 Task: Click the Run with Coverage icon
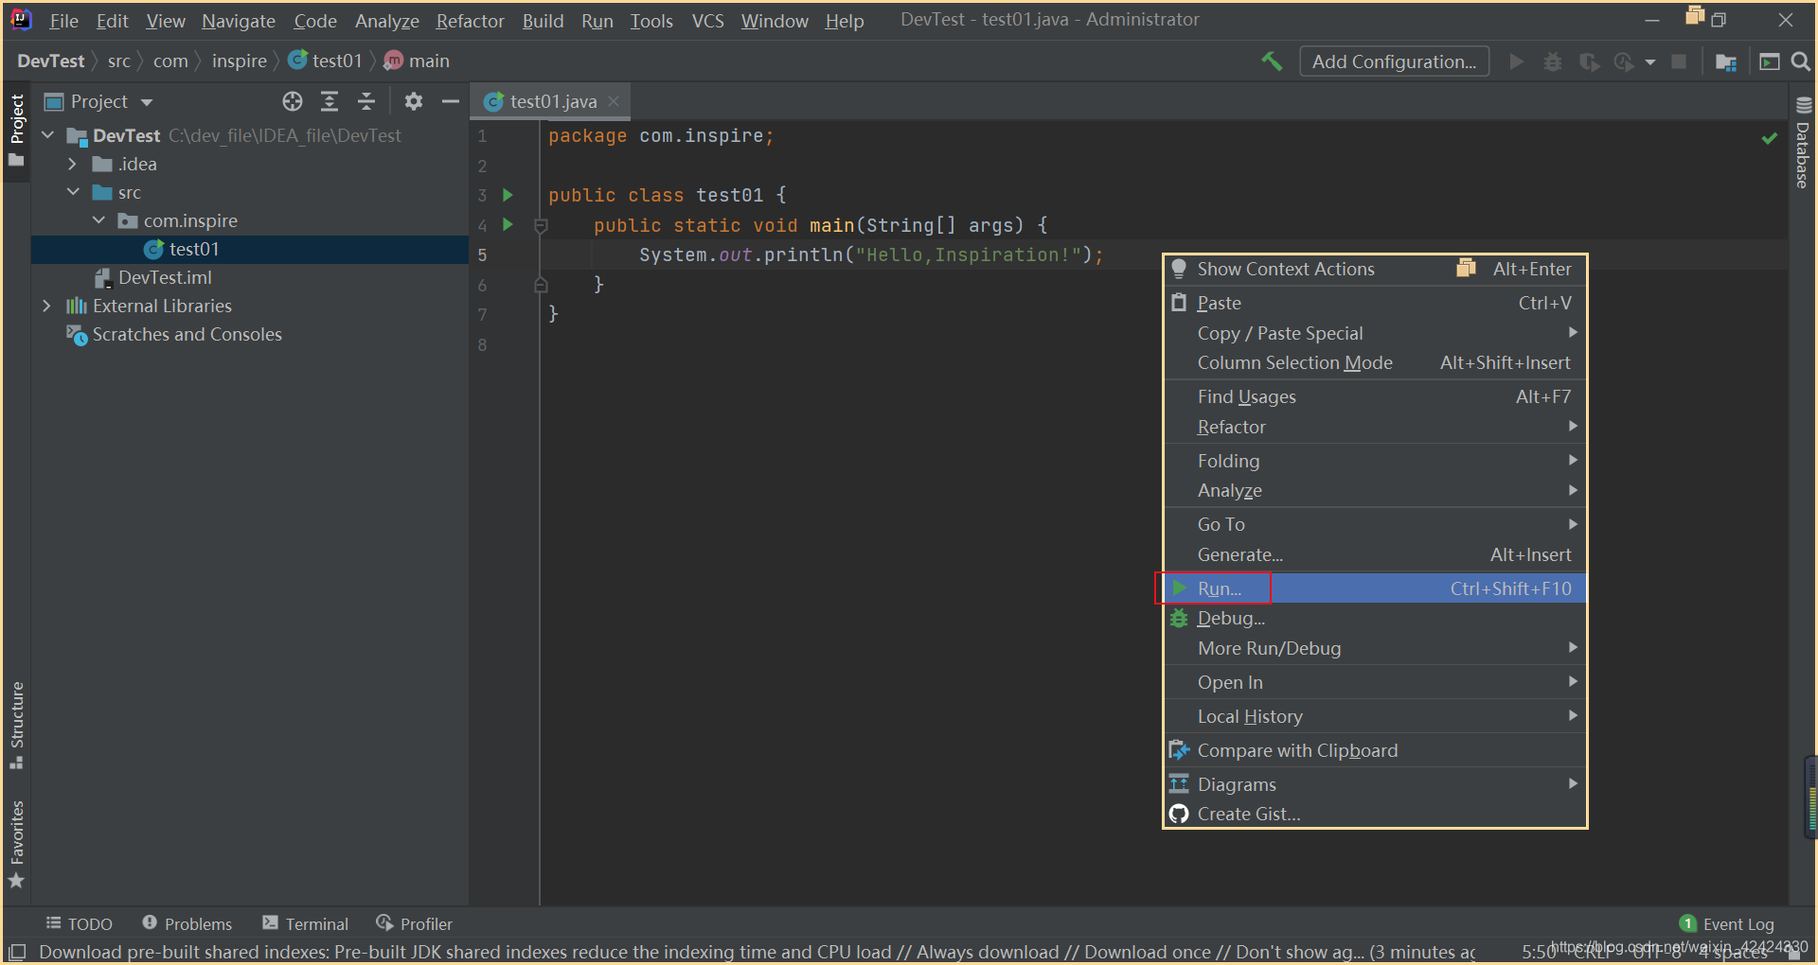pyautogui.click(x=1589, y=61)
